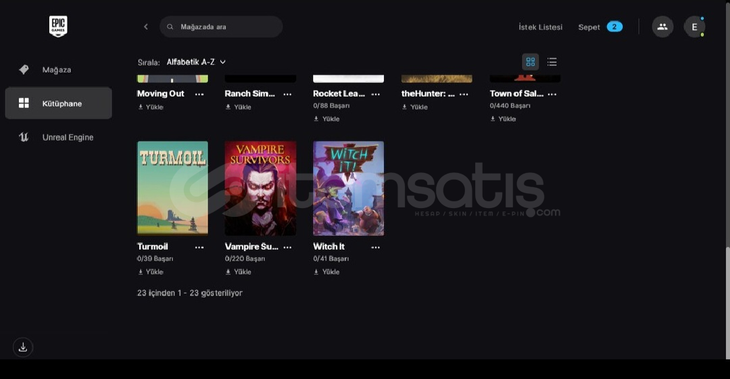Open Unreal Engine in the sidebar

[x=58, y=137]
